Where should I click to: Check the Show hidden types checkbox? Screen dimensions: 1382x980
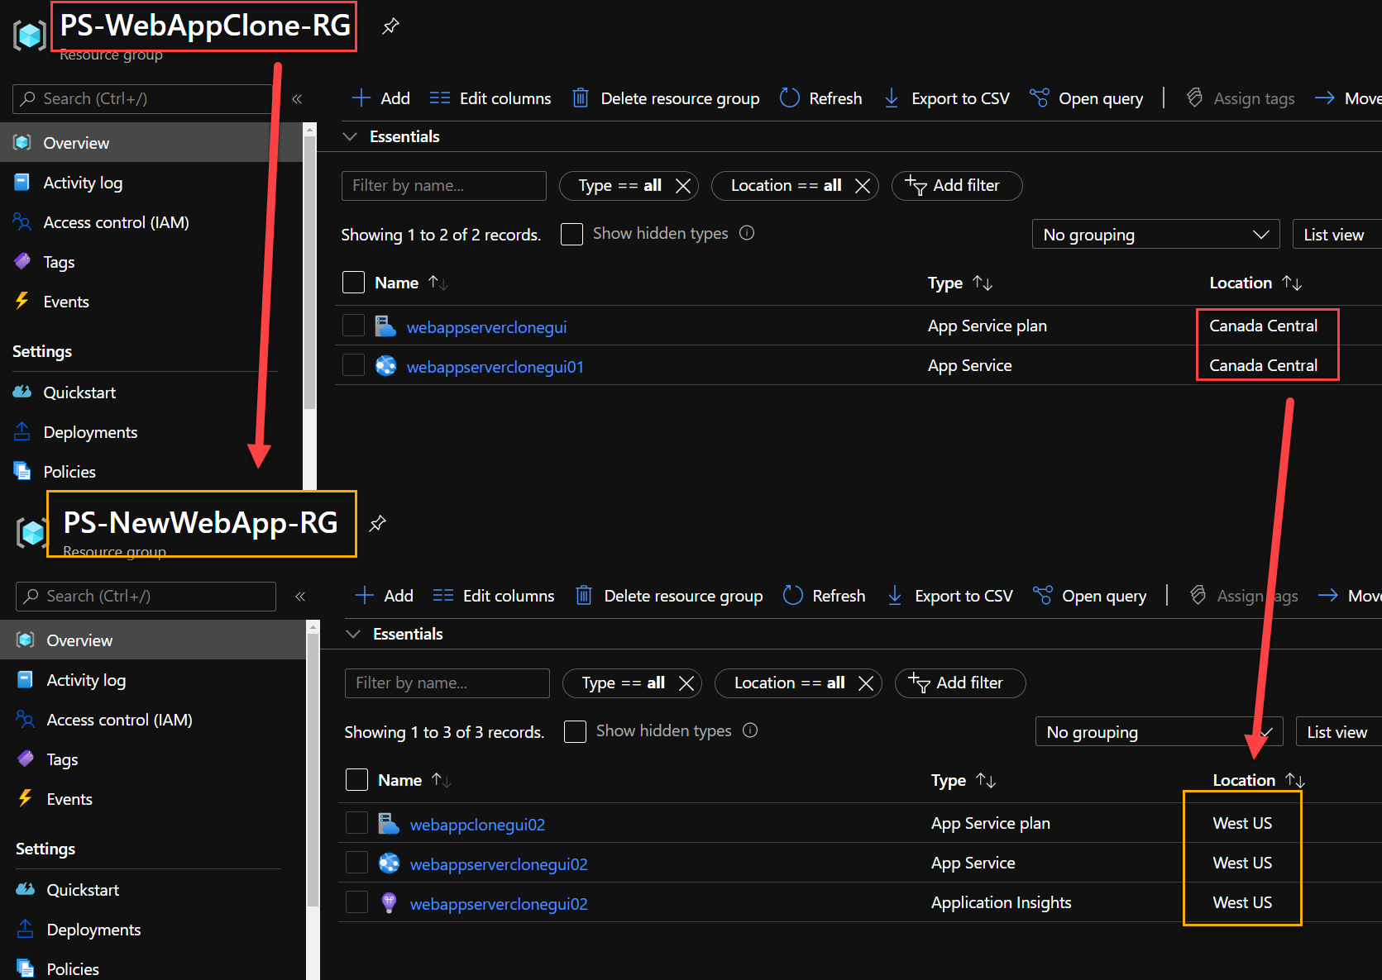(571, 234)
